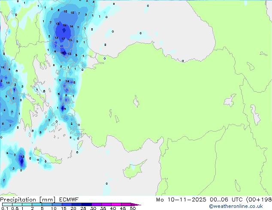Click the date 'Mo 10-11-2025'
This screenshot has height=210, width=272.
coord(181,200)
